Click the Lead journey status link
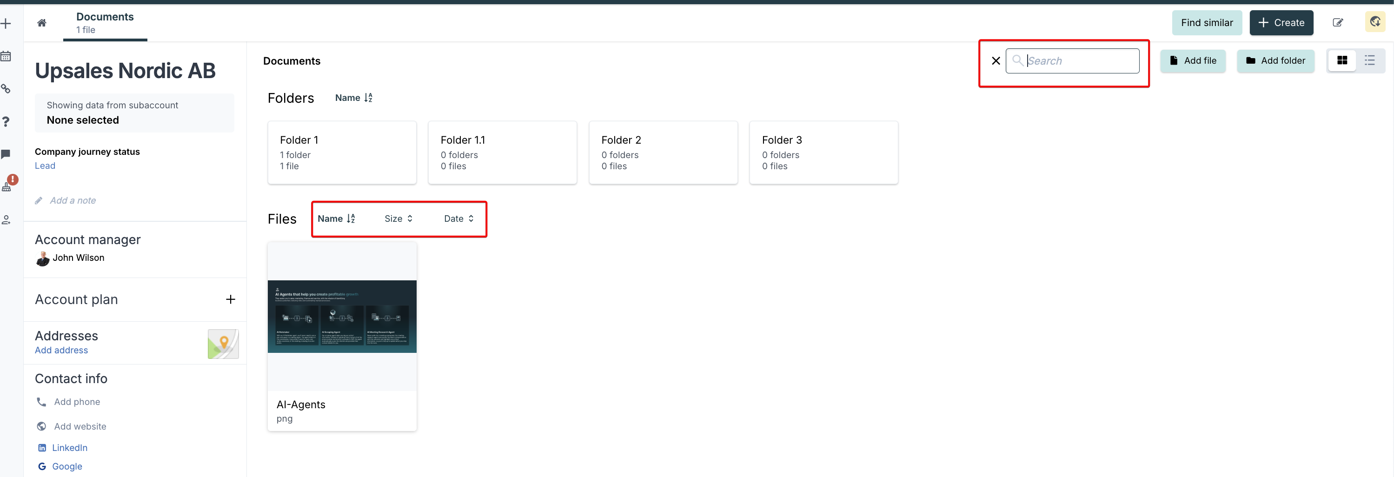The height and width of the screenshot is (477, 1394). point(45,166)
